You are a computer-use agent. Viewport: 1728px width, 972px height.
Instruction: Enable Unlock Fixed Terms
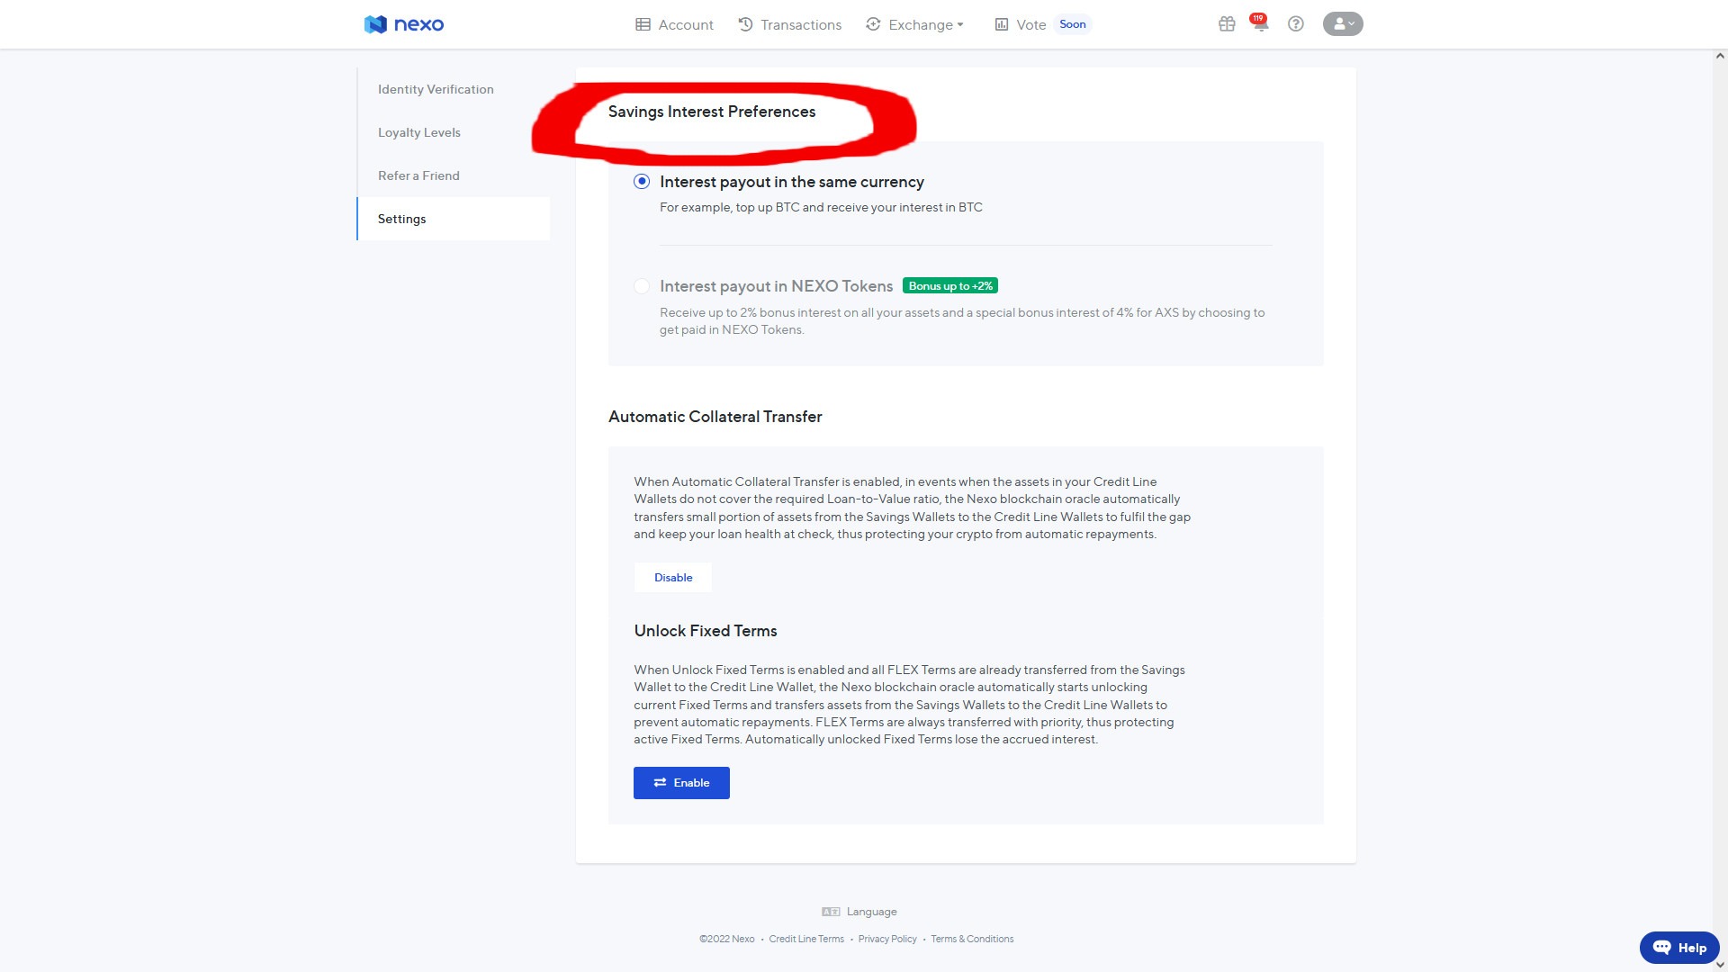point(681,783)
